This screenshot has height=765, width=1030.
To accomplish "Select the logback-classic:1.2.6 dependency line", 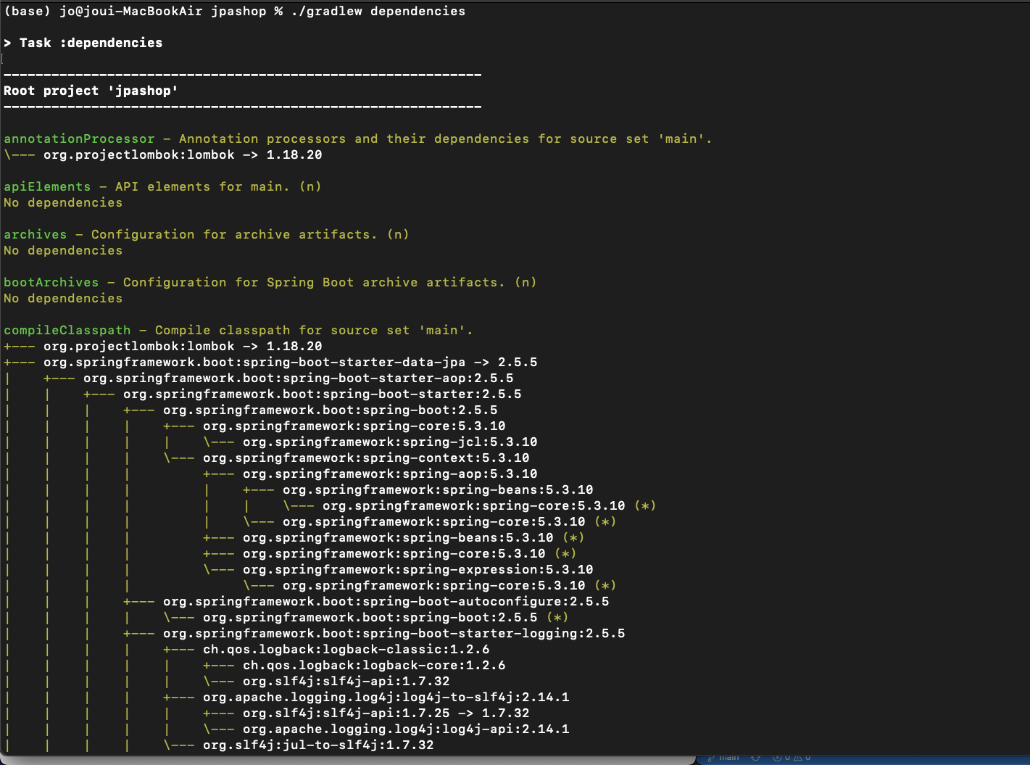I will point(346,649).
